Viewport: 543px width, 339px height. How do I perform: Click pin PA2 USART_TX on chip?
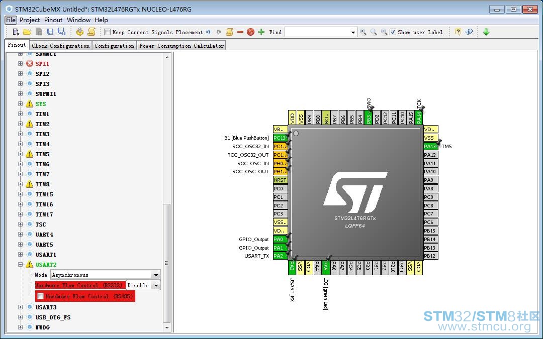pyautogui.click(x=280, y=256)
